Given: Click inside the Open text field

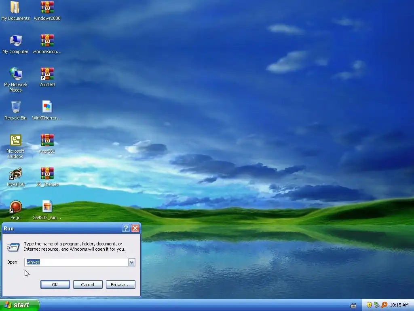Looking at the screenshot, I should (76, 262).
